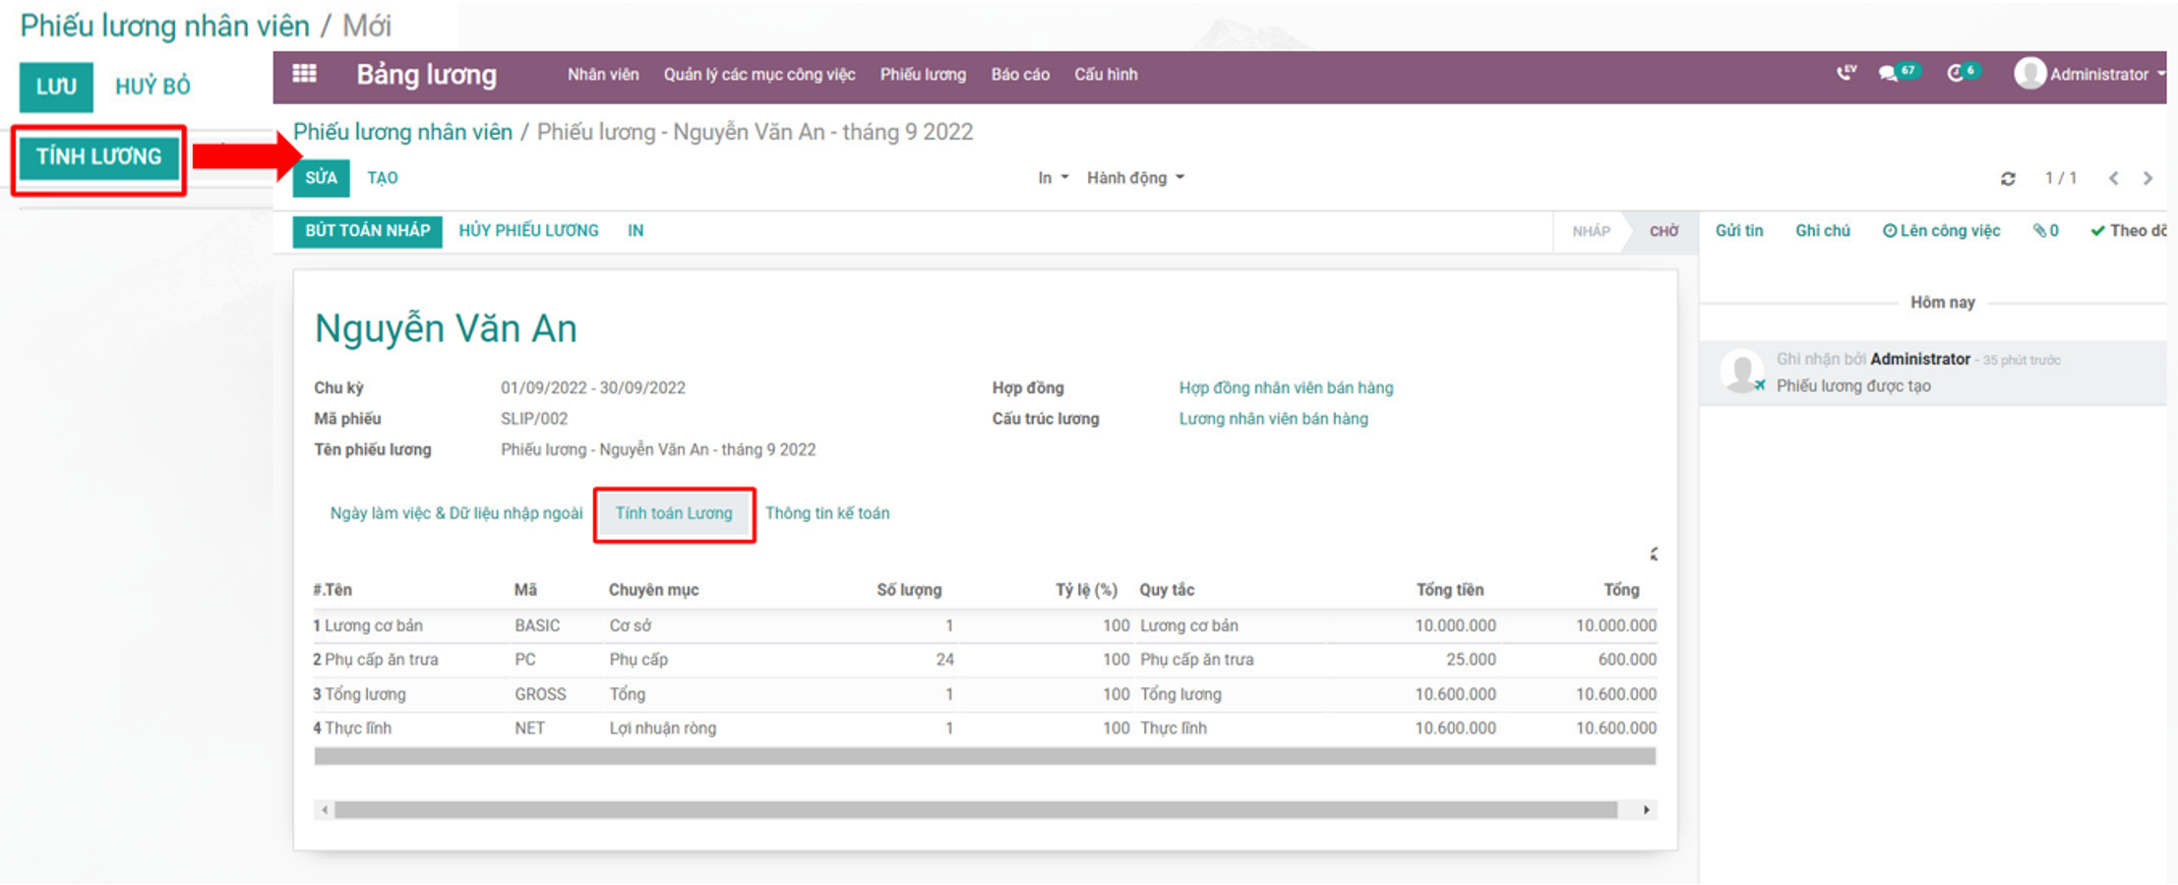The image size is (2178, 885).
Task: Sort by Mã column header
Action: click(525, 590)
